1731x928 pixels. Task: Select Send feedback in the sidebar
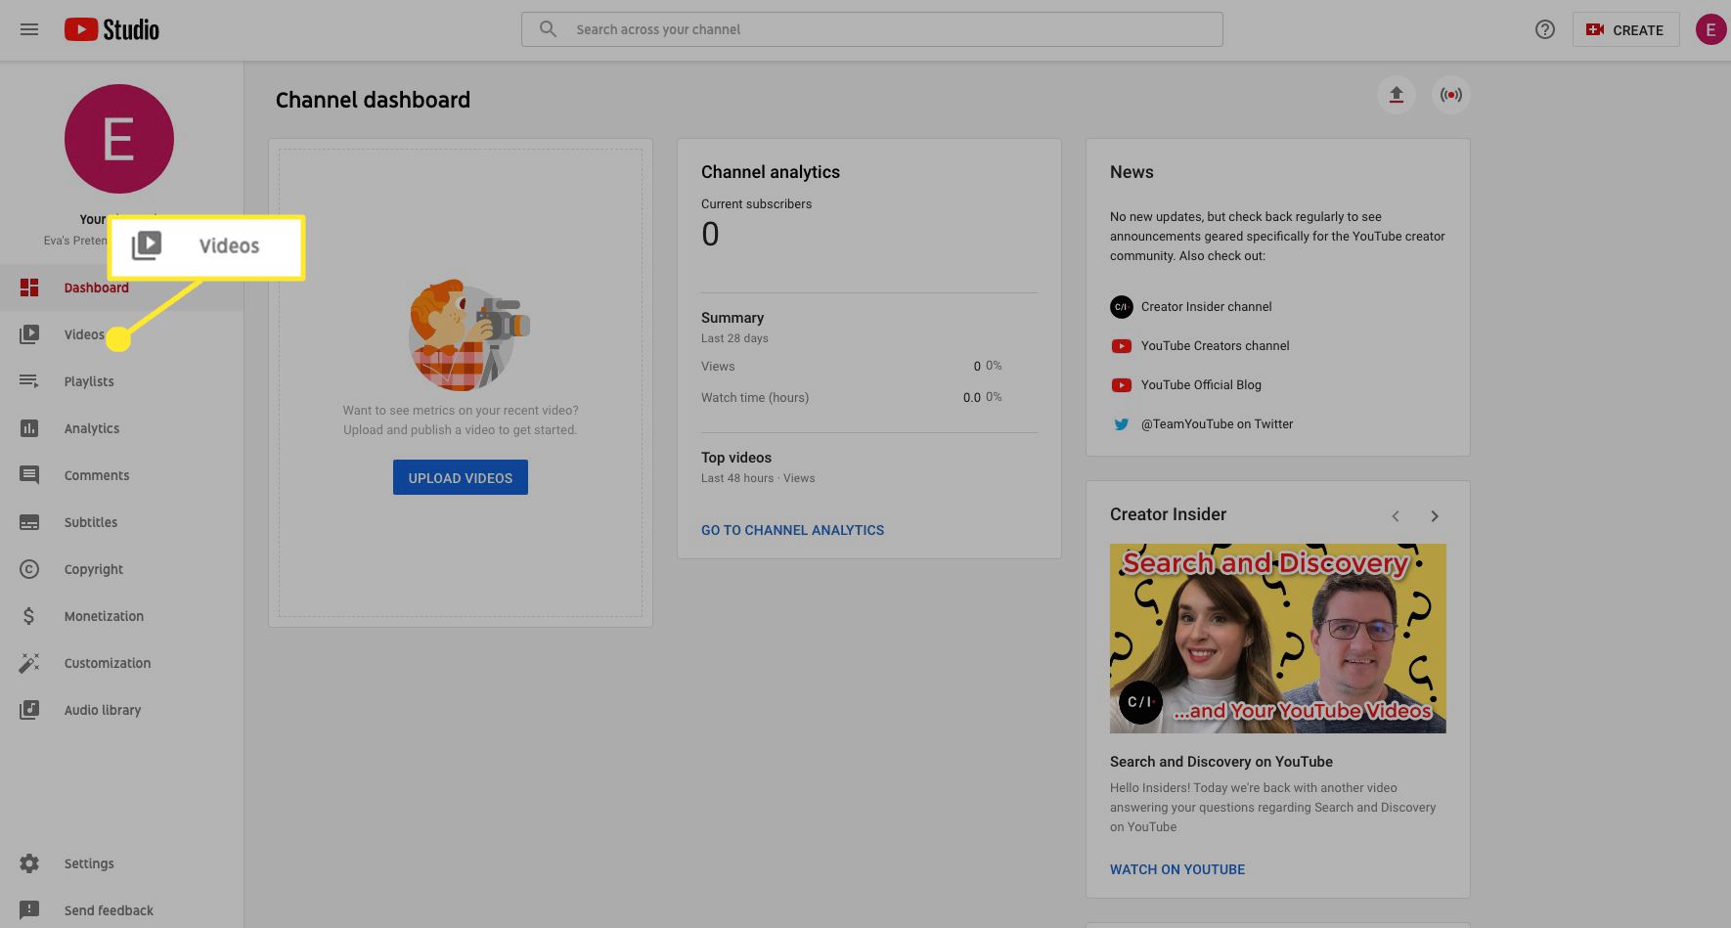point(121,910)
